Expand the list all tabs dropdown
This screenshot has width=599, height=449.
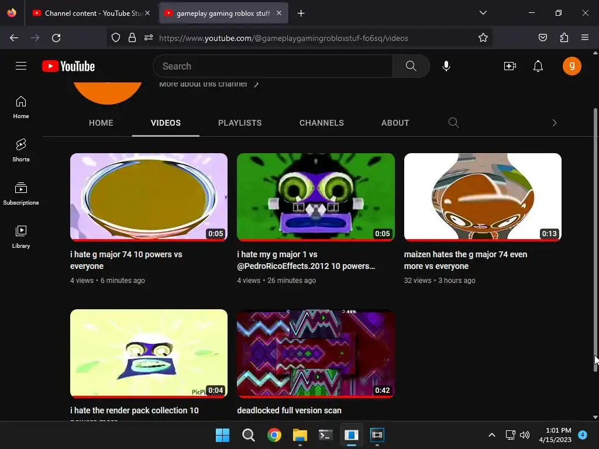(483, 13)
